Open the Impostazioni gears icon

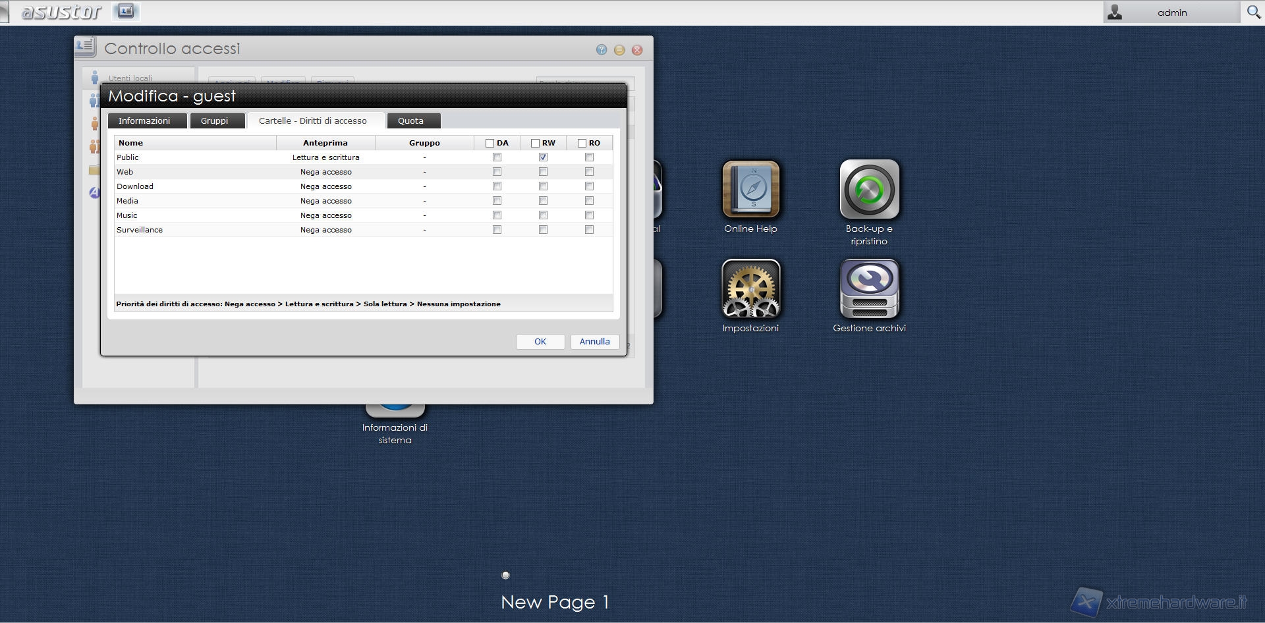click(x=750, y=288)
